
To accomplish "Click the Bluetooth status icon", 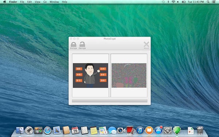I will click(x=168, y=2).
